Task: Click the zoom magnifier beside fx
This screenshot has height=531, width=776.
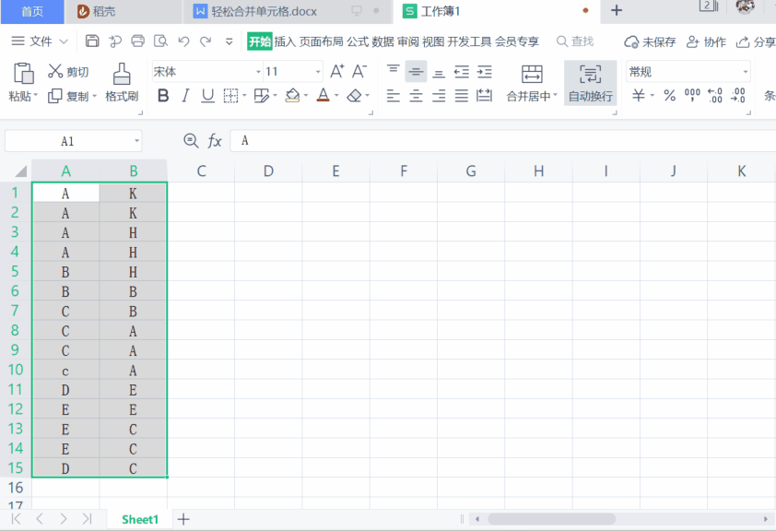Action: (x=191, y=141)
